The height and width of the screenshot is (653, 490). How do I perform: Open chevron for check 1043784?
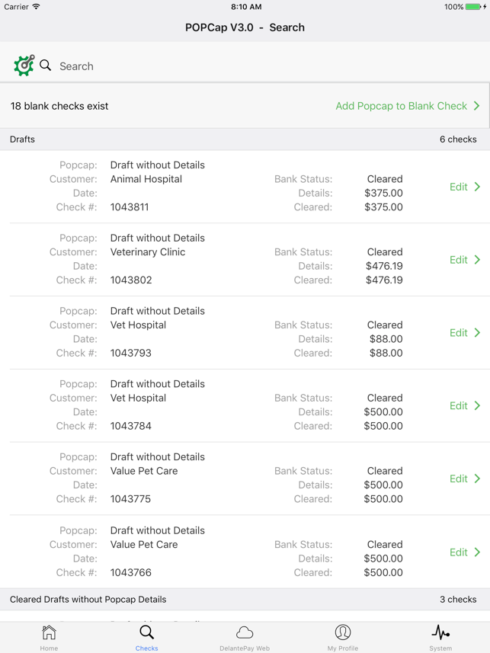[478, 406]
